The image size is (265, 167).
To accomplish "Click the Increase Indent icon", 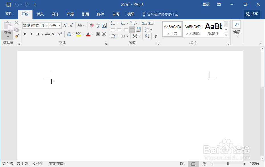I will click(150, 23).
